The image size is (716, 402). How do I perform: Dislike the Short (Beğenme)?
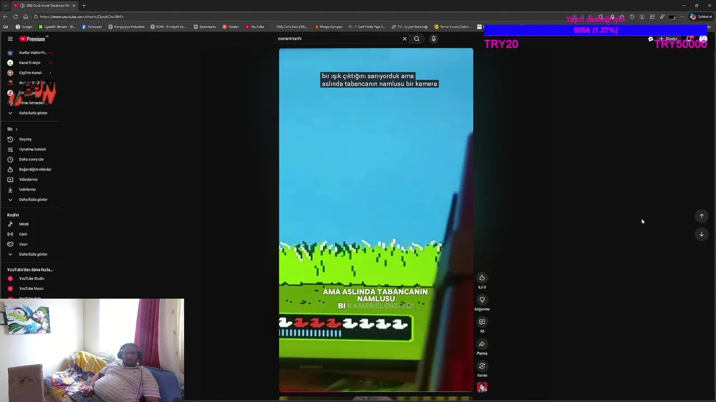pos(482,300)
